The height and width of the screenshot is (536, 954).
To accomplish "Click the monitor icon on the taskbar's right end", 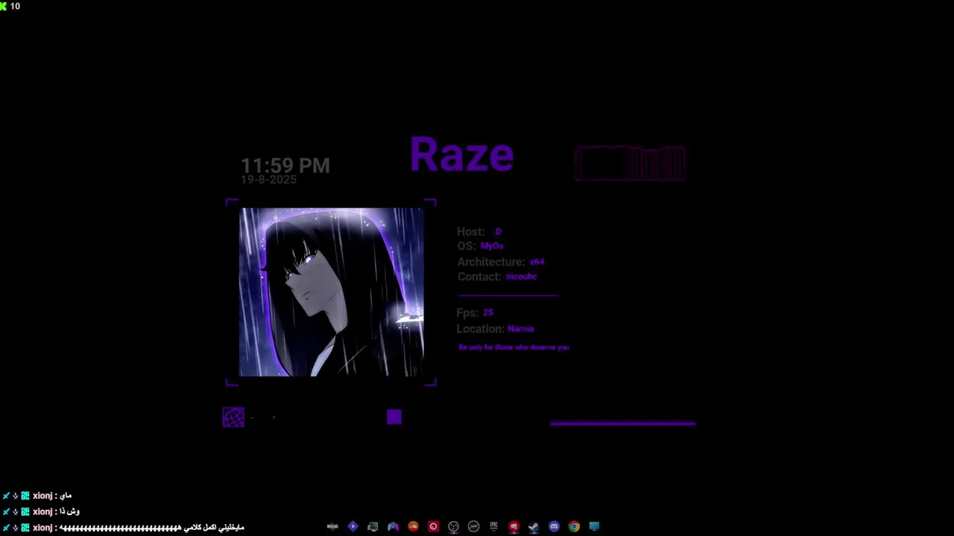I will point(594,526).
